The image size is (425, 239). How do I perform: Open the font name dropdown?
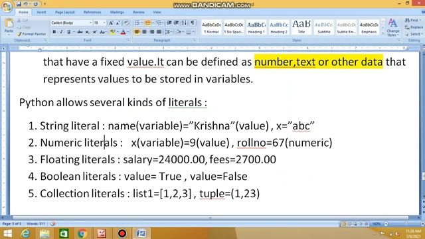click(91, 23)
